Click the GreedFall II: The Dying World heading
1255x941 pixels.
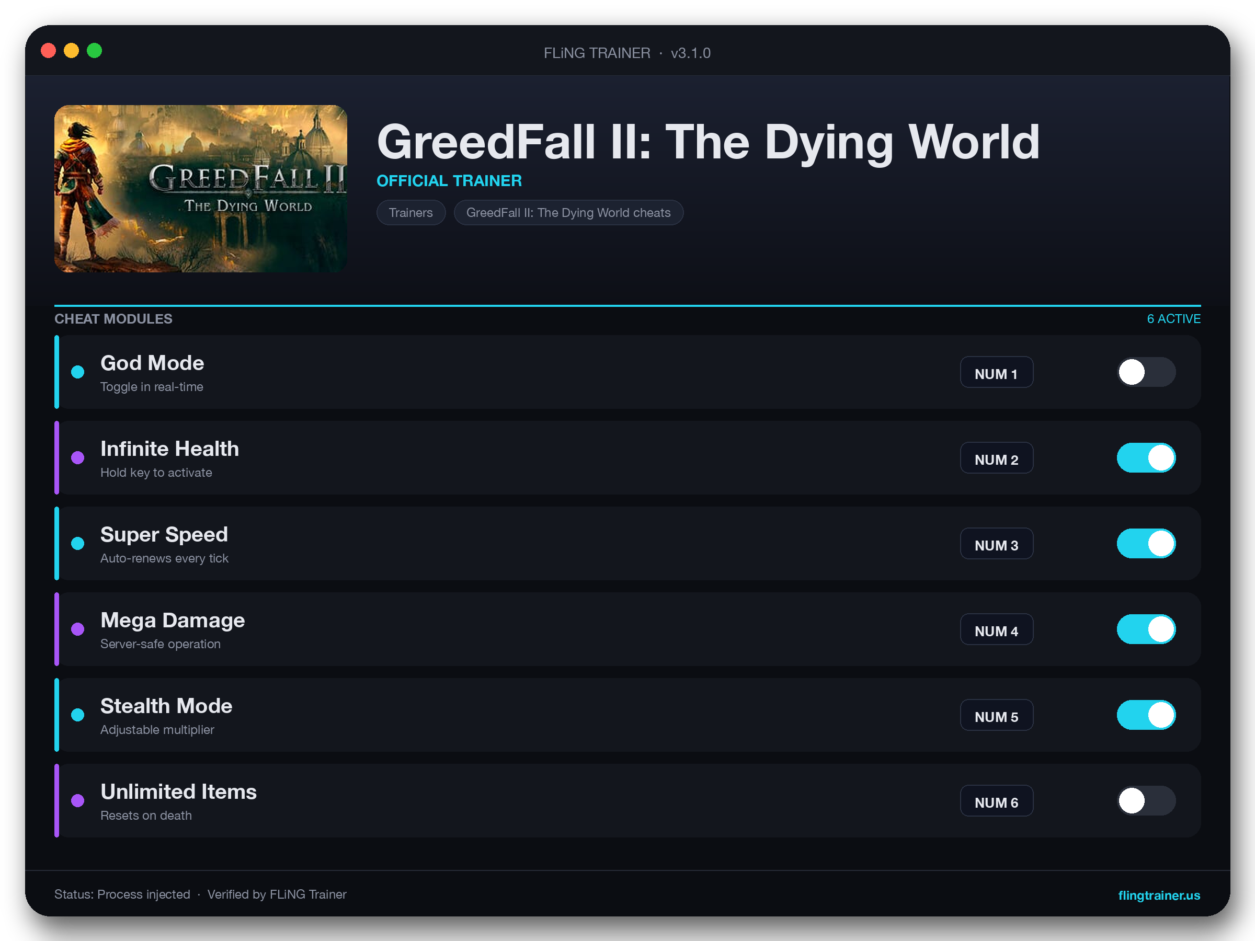708,142
